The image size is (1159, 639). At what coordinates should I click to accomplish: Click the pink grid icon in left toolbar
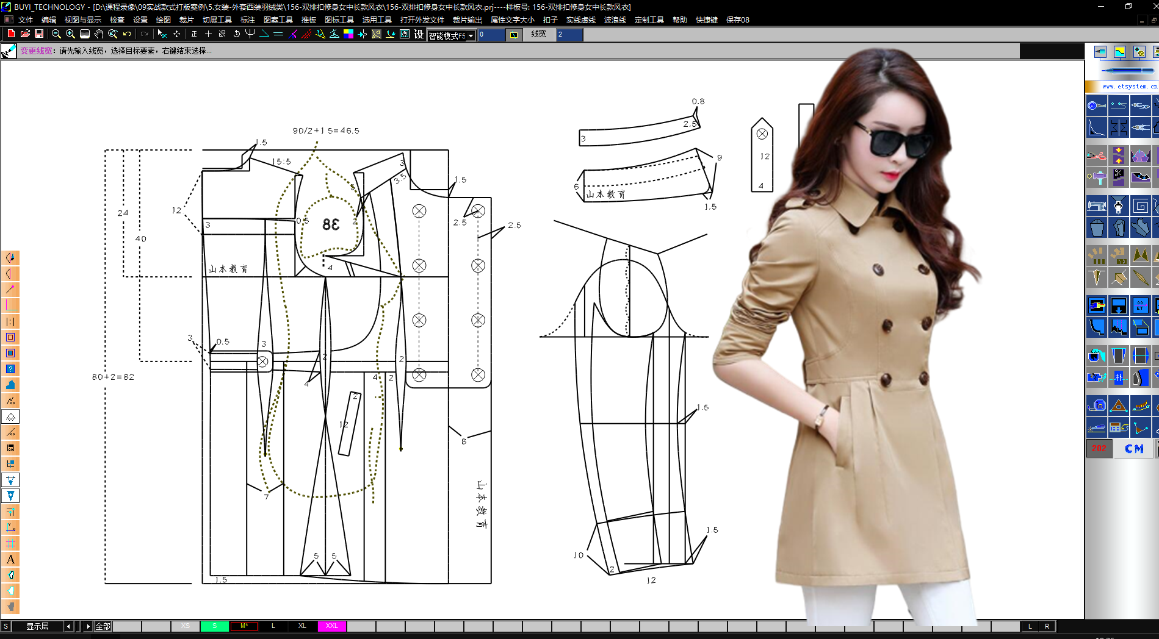tap(10, 543)
